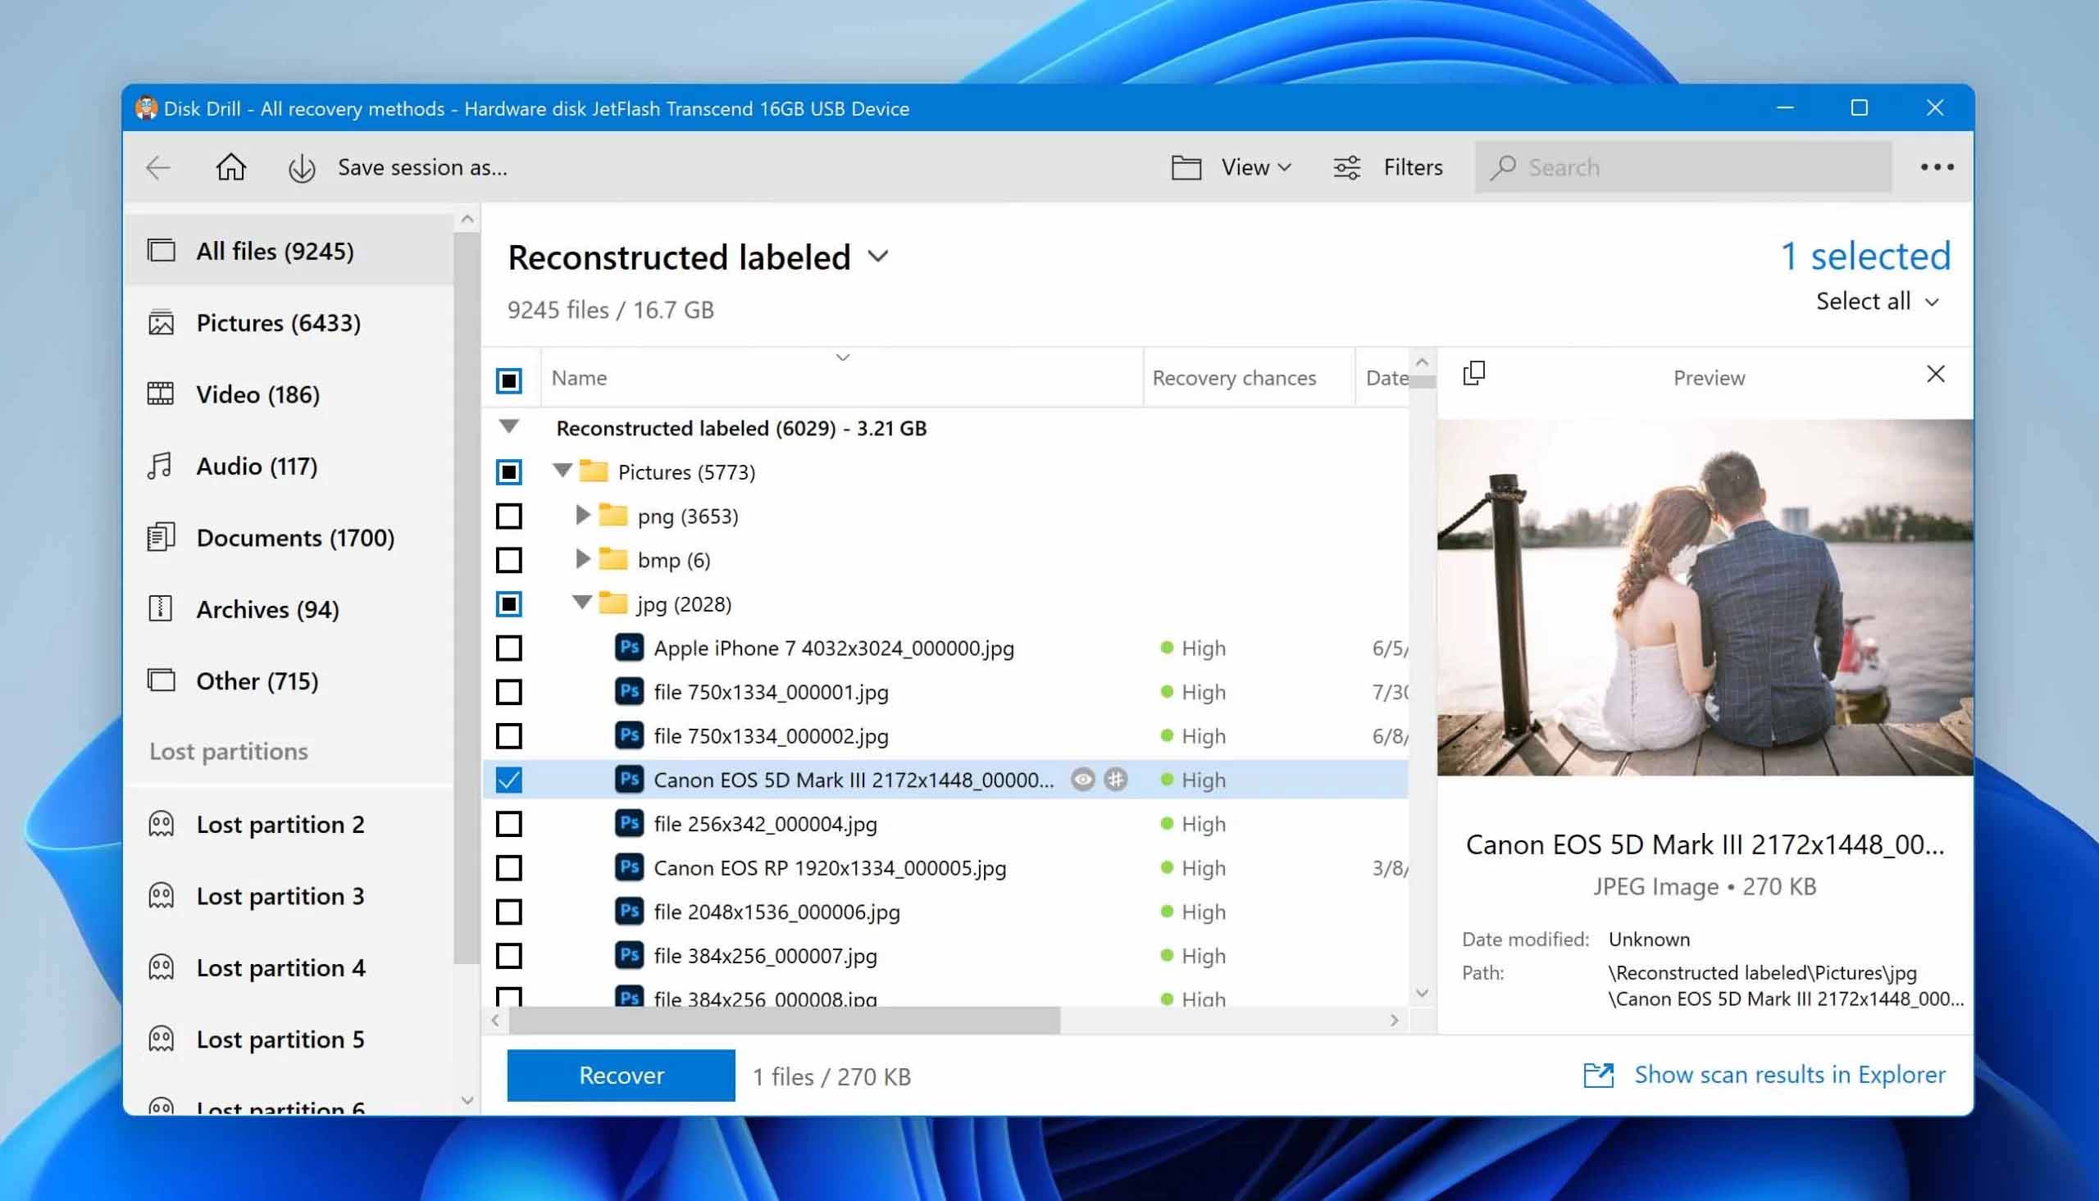Click the Show scan results export icon

click(x=1598, y=1075)
